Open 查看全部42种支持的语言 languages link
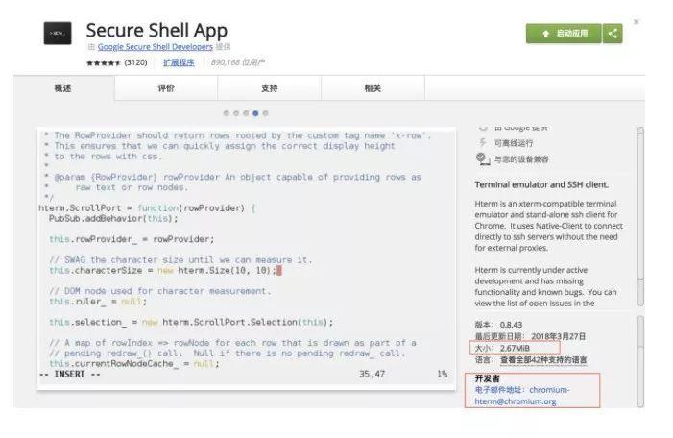 [543, 360]
